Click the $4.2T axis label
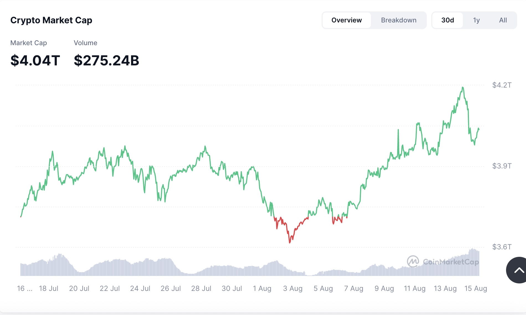The height and width of the screenshot is (315, 526). click(x=502, y=85)
